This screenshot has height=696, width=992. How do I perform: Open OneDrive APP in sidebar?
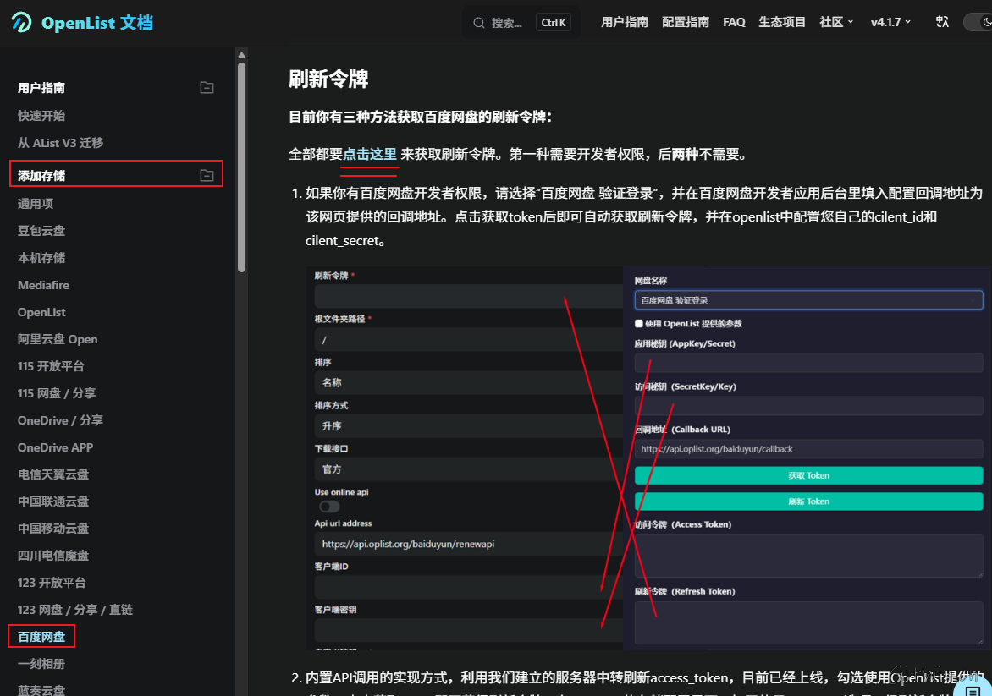[56, 447]
